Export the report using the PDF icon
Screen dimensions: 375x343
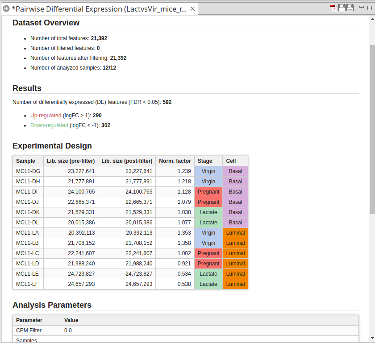click(333, 7)
